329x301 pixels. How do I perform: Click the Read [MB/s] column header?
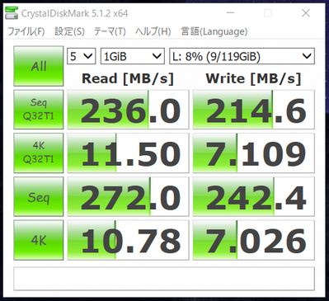pos(128,78)
